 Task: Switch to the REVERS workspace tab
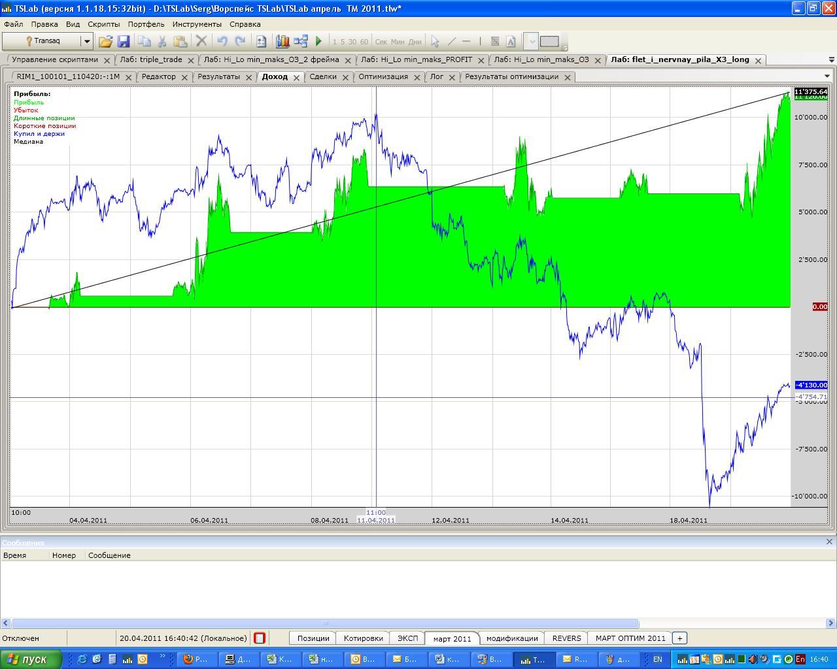point(566,638)
